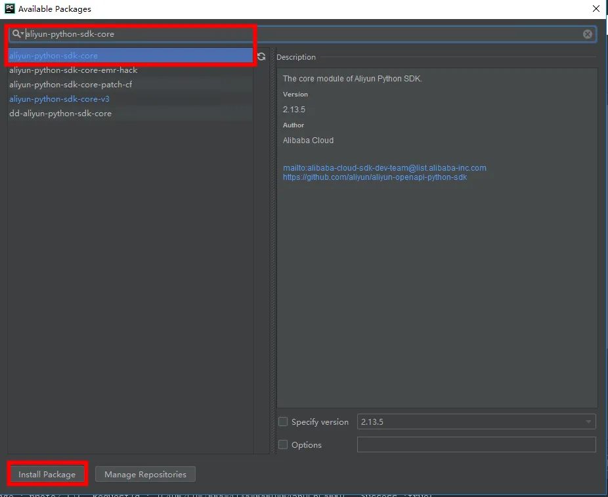Select aliyun-python-sdk-core-patch-cf package
608x497 pixels.
pos(130,85)
